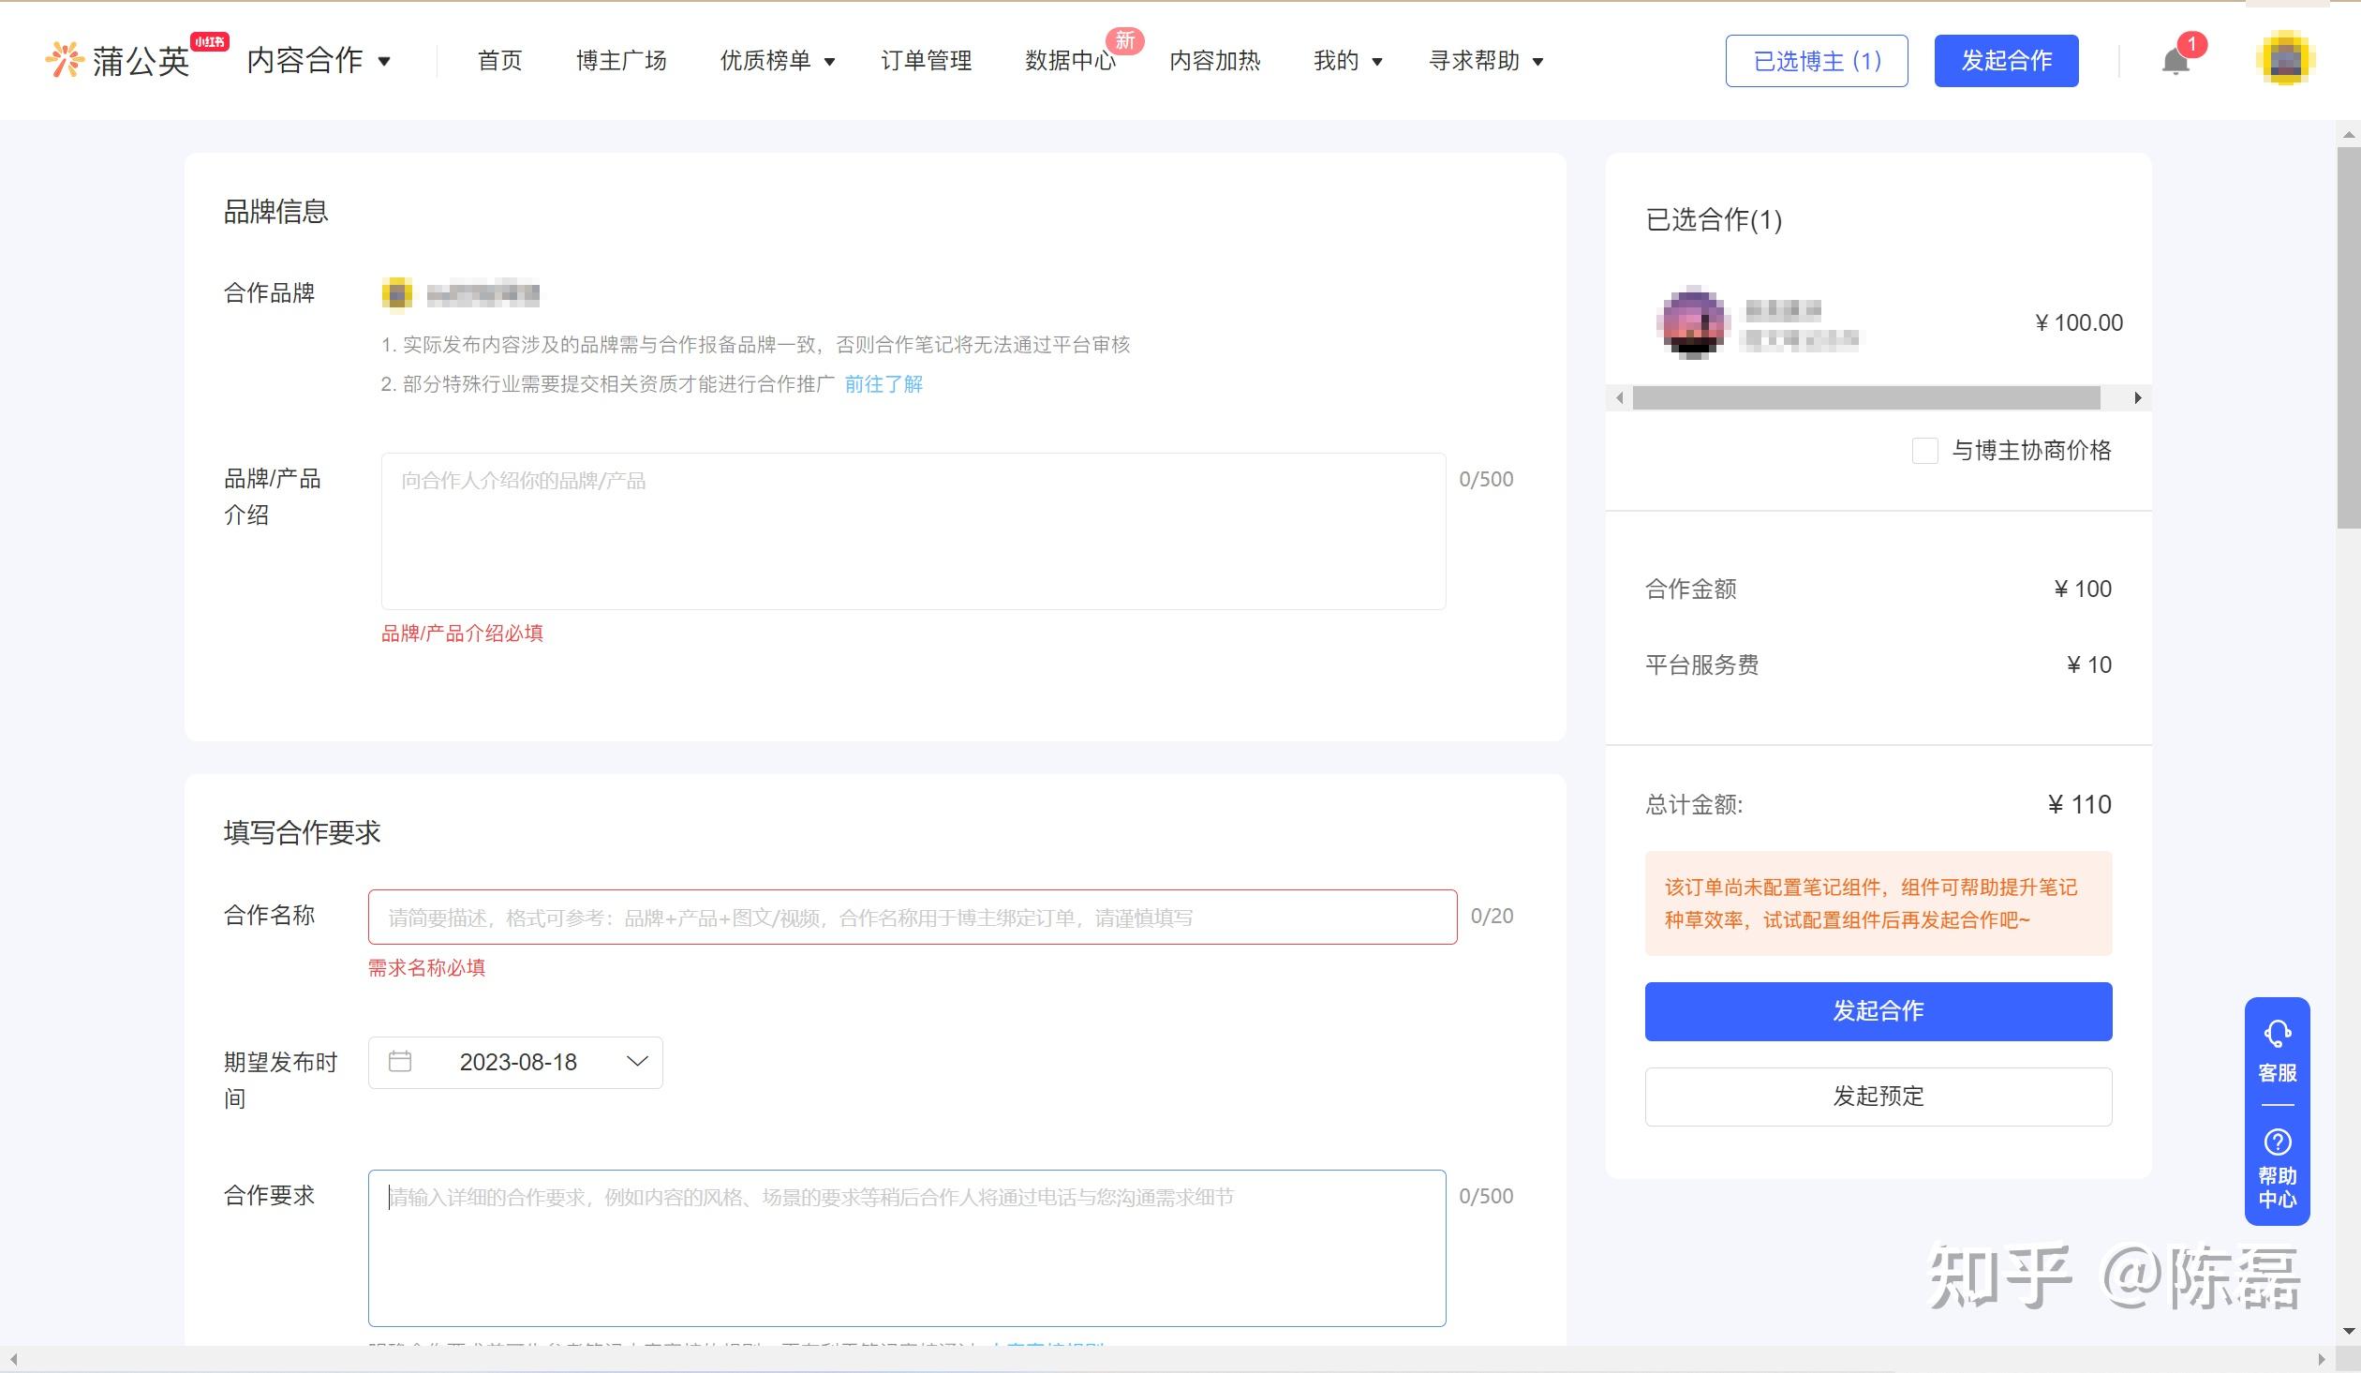The image size is (2361, 1373).
Task: Click 已选博主 (1) button
Action: pyautogui.click(x=1816, y=61)
